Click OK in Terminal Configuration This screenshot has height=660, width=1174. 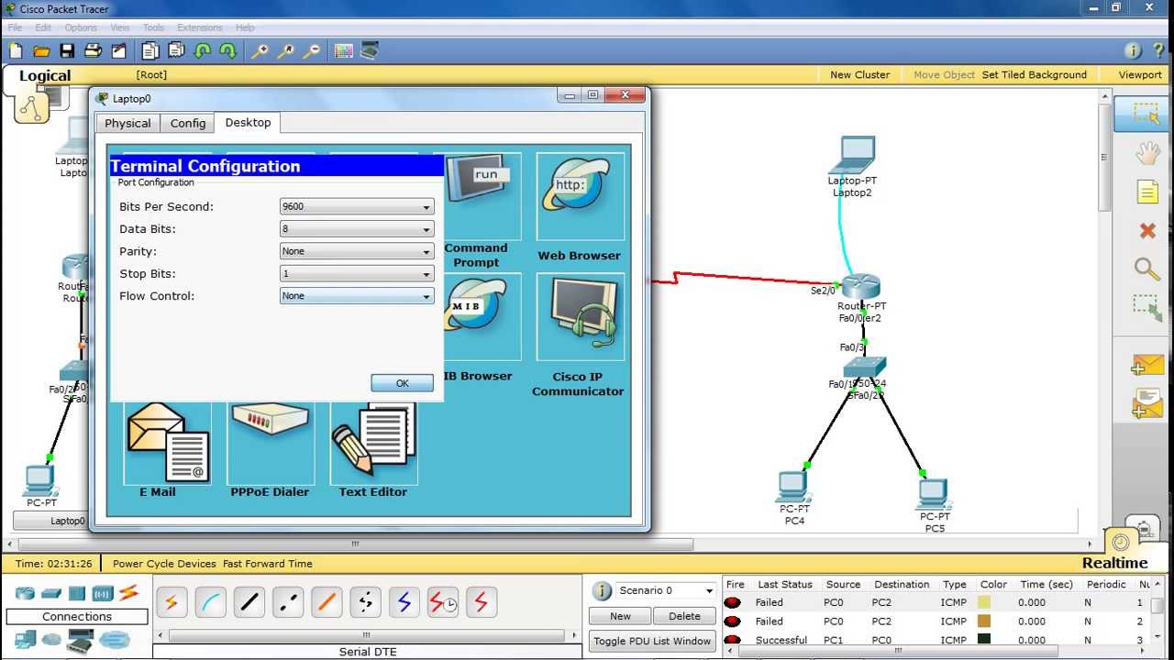pos(402,383)
